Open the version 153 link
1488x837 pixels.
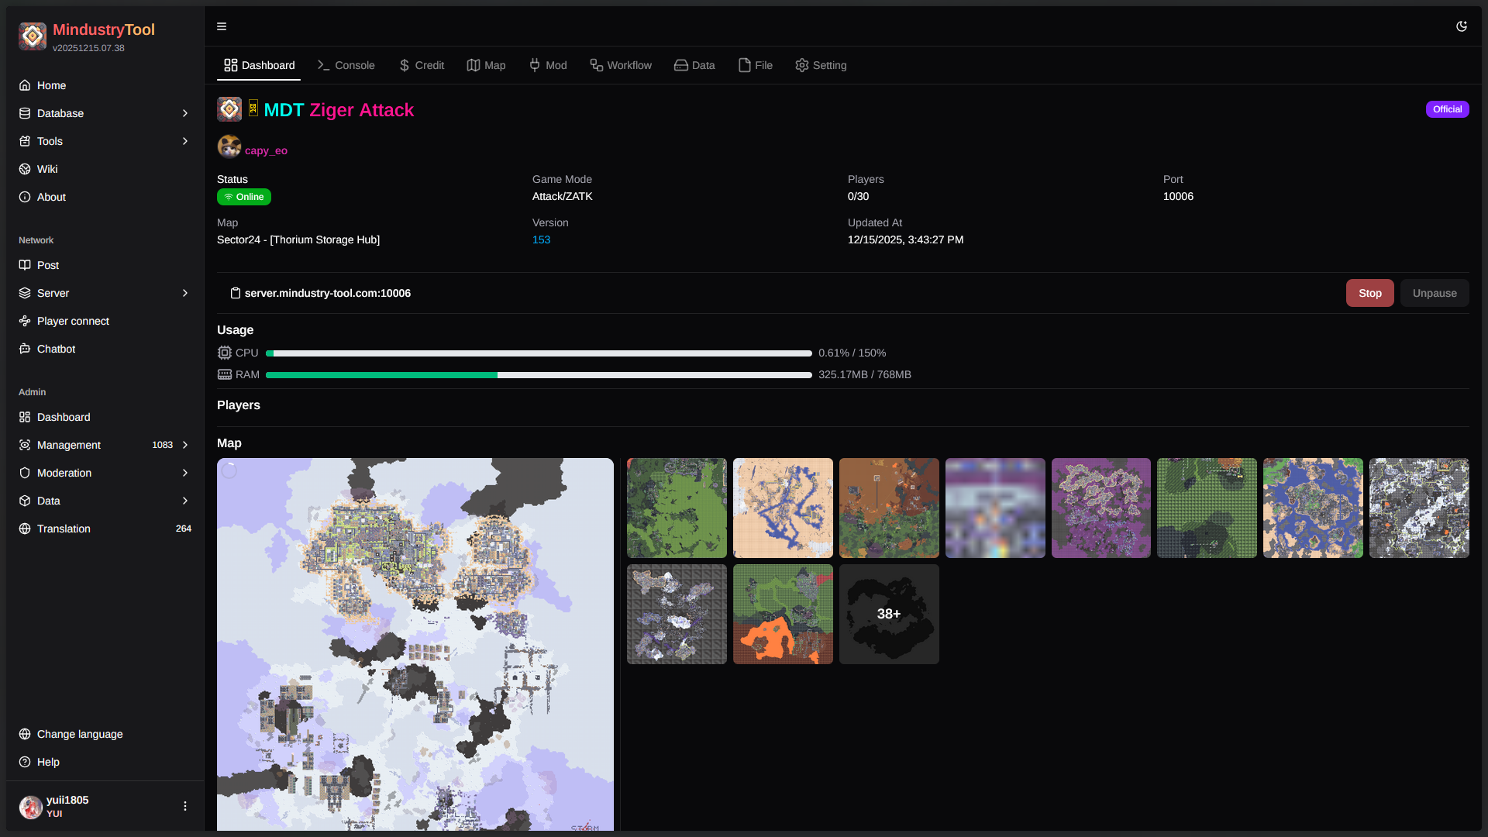(x=540, y=240)
